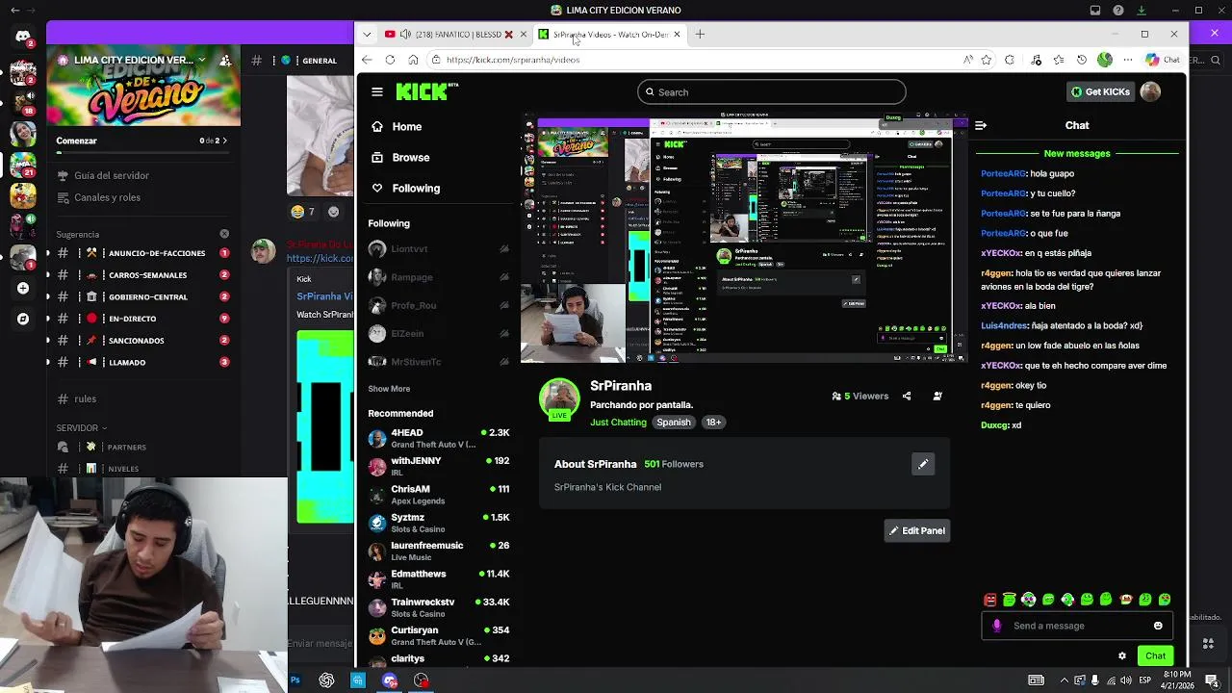Click the green Chat send button

(1155, 656)
